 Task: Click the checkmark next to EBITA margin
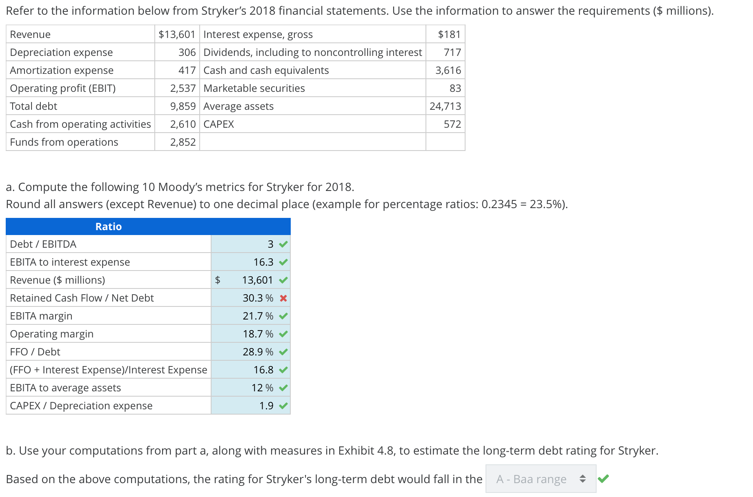tap(283, 315)
